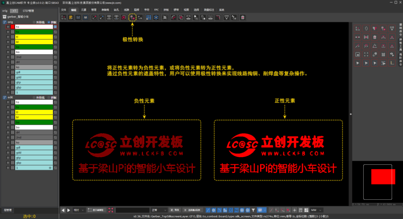The height and width of the screenshot is (219, 403).
Task: Click the overlapping red squares icon
Action: coord(181,17)
